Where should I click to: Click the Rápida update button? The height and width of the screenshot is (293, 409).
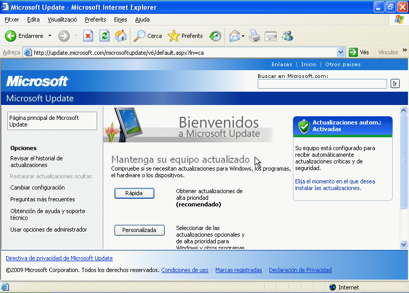click(134, 193)
